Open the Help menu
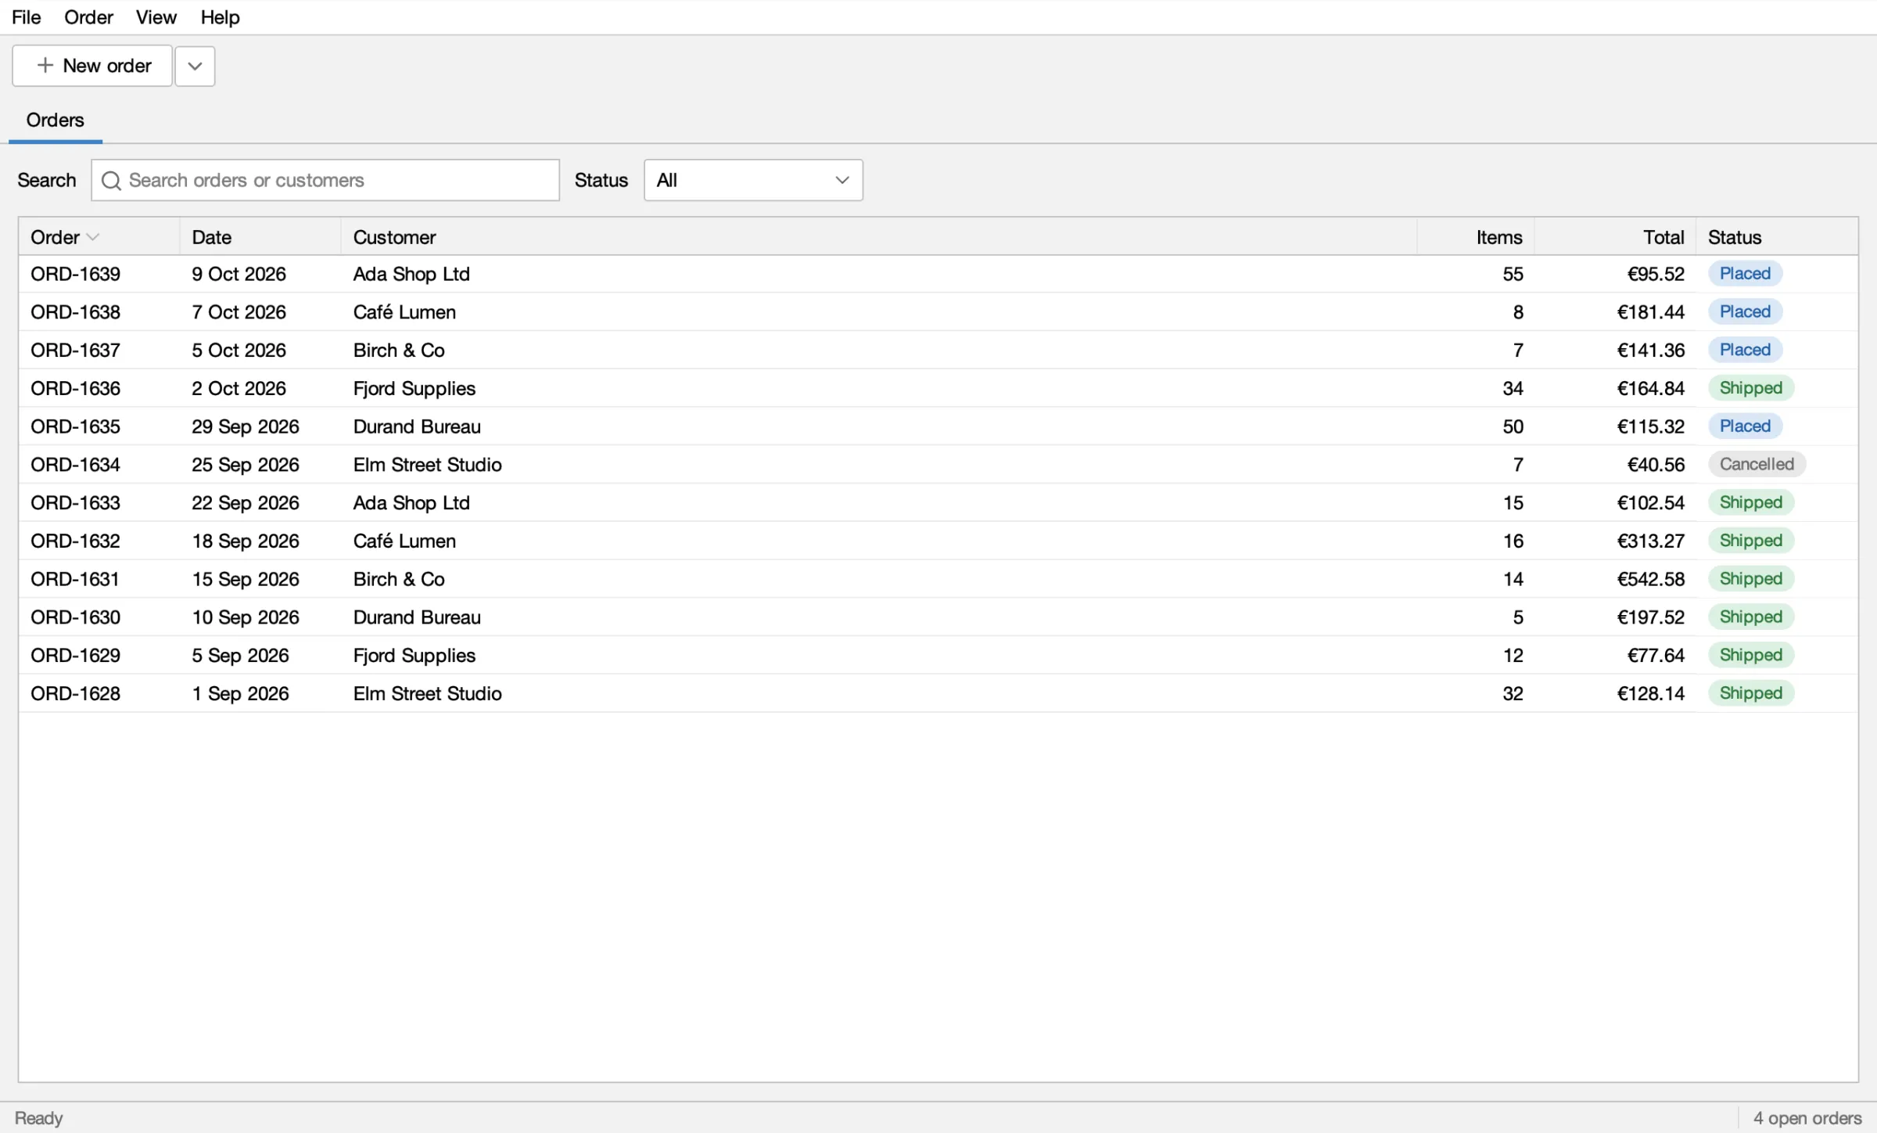Viewport: 1877px width, 1133px height. point(220,17)
